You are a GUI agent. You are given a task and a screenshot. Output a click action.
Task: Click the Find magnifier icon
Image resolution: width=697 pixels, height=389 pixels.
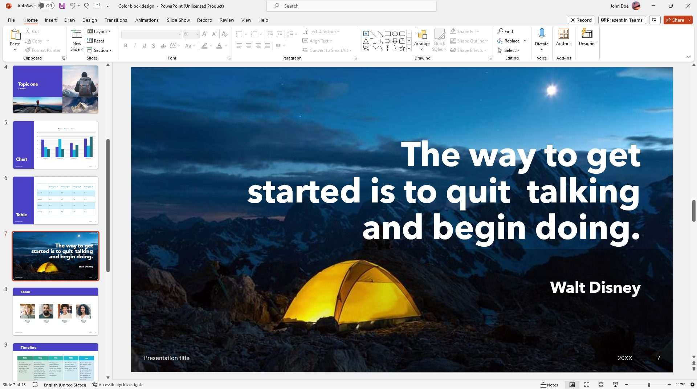coord(500,32)
